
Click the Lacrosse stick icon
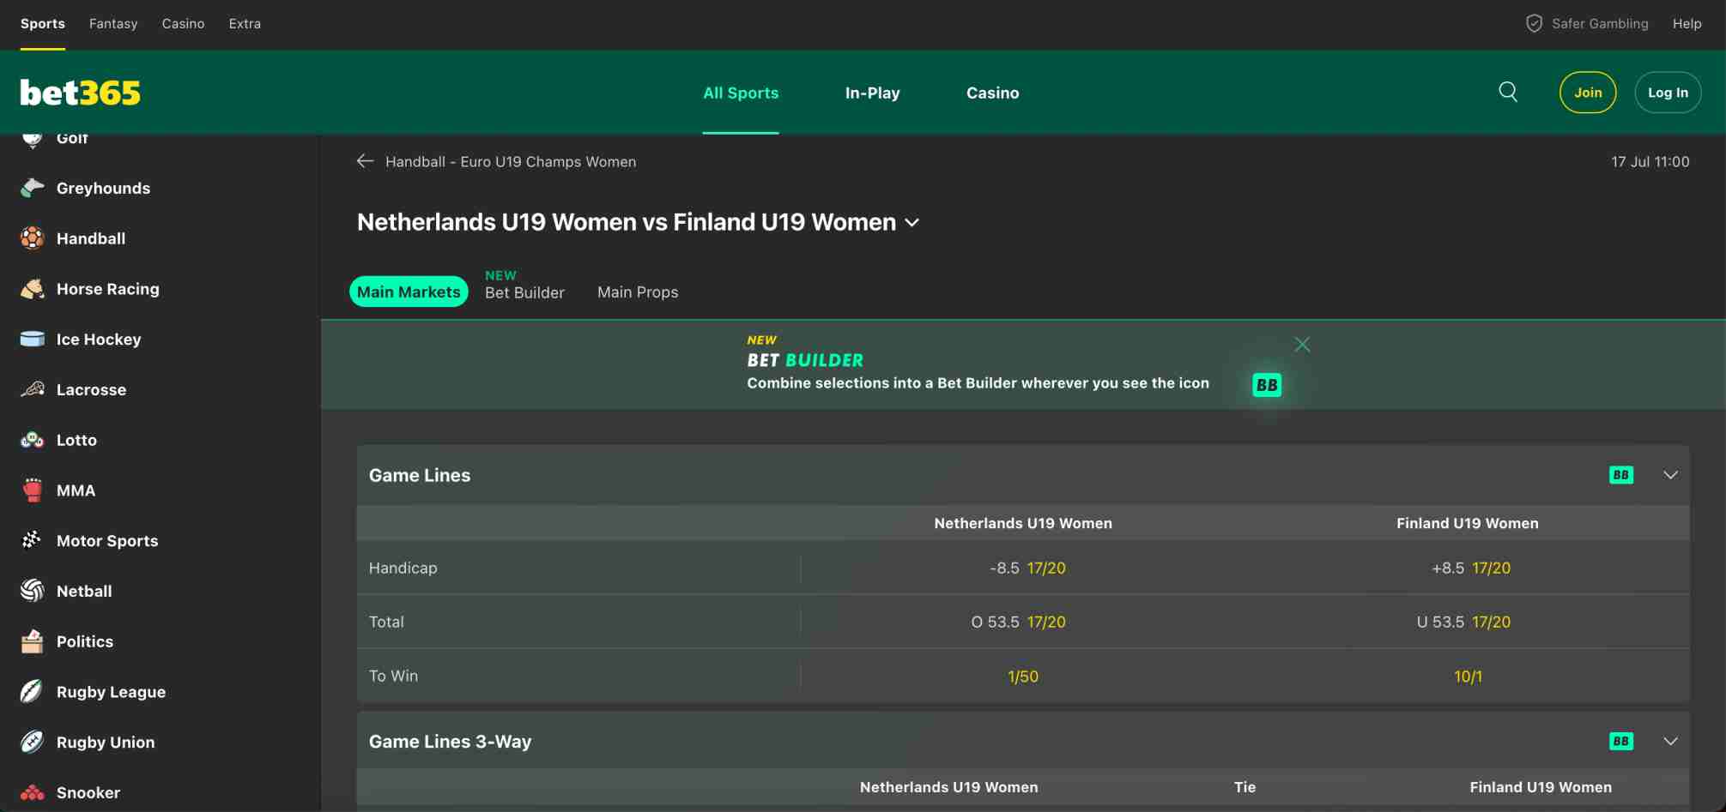click(x=33, y=389)
